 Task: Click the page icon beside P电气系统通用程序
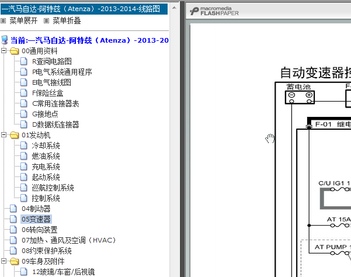[x=24, y=72]
